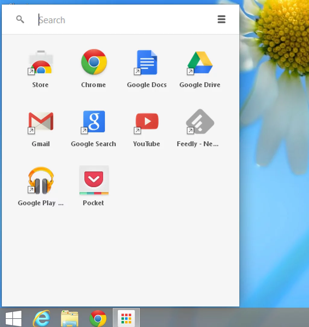
Task: Open Google Drive
Action: tap(200, 62)
